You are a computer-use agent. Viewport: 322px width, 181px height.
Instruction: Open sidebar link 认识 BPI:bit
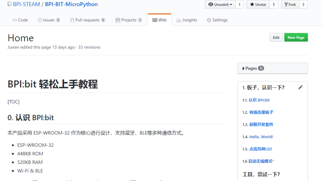tap(259, 100)
